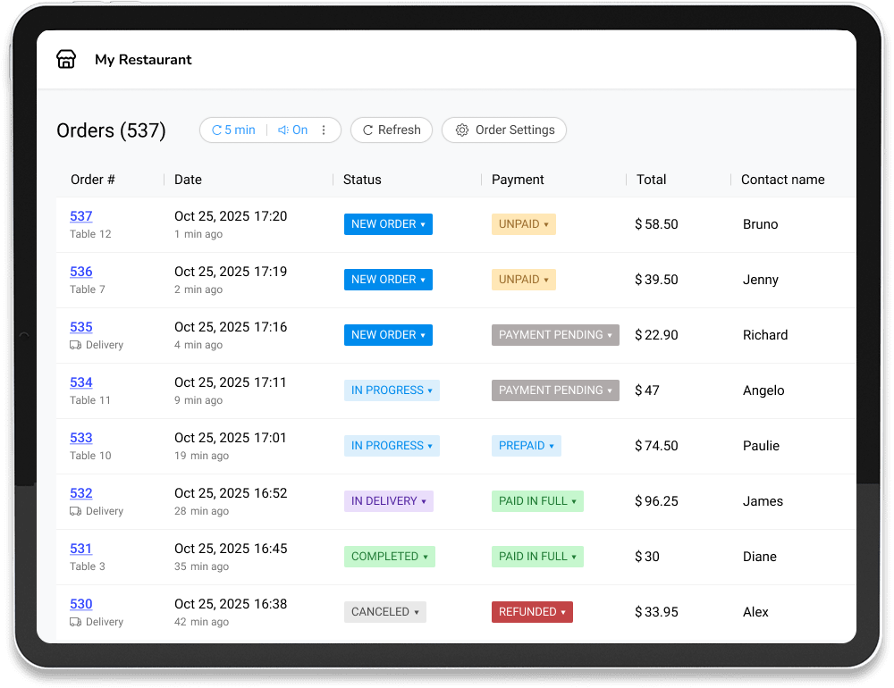This screenshot has height=688, width=894.
Task: Click the green COMPLETED status badge
Action: [389, 557]
